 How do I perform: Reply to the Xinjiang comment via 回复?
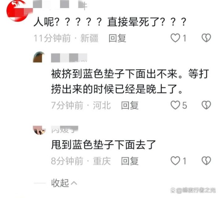117,38
